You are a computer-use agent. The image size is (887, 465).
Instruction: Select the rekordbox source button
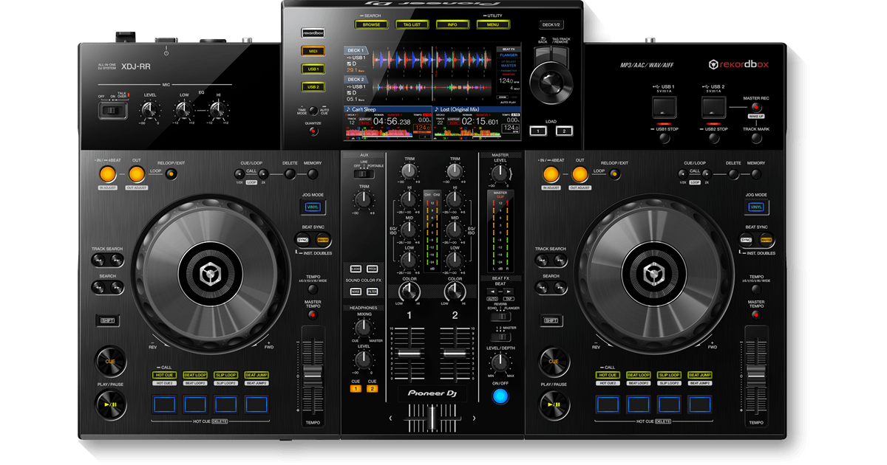click(313, 32)
